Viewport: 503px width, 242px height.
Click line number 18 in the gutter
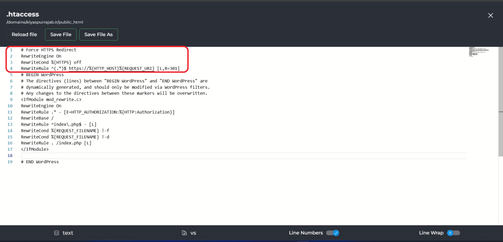(10, 155)
